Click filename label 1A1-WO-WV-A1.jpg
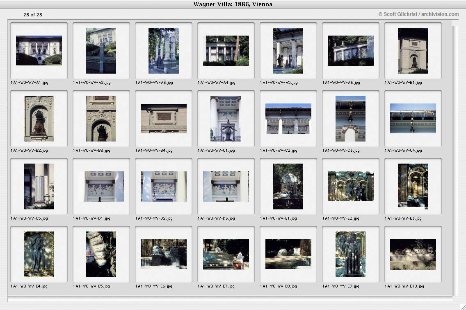This screenshot has height=310, width=466. coord(30,83)
